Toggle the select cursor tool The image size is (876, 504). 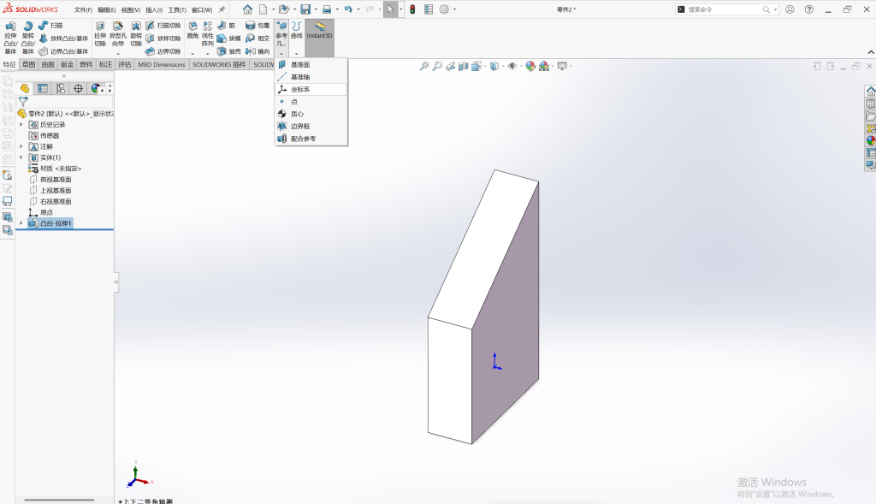[x=390, y=9]
